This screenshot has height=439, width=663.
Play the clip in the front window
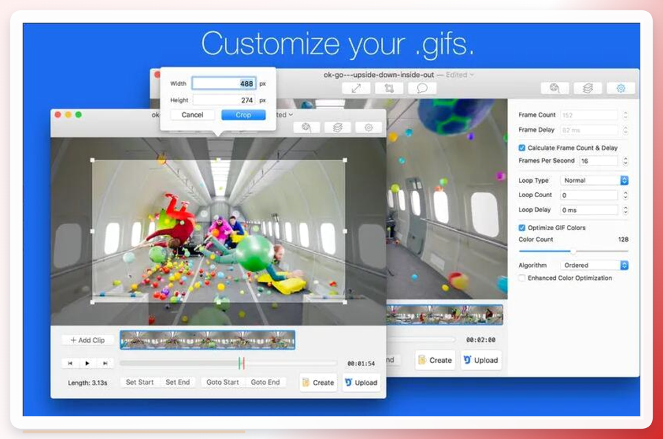tap(88, 363)
